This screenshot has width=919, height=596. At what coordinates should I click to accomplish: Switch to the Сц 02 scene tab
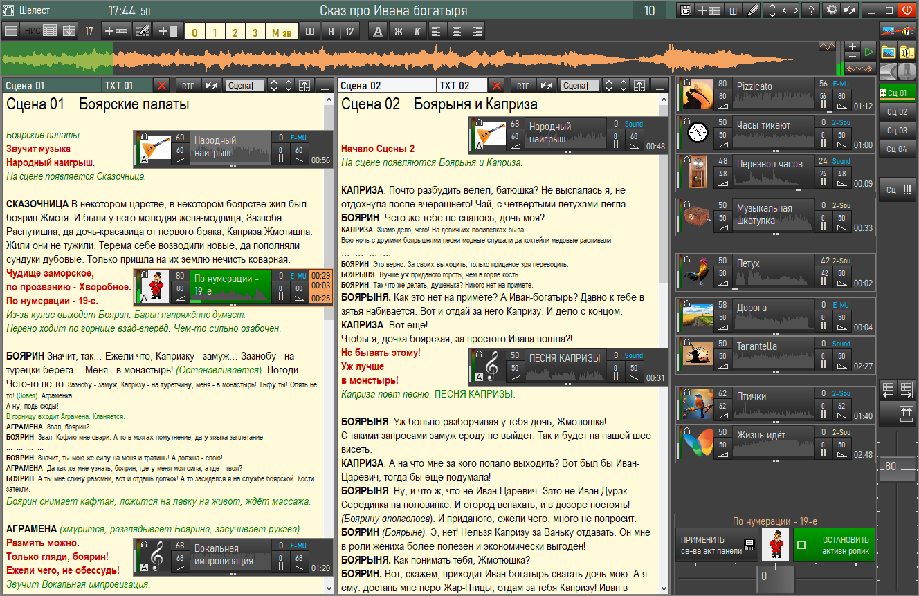point(897,111)
